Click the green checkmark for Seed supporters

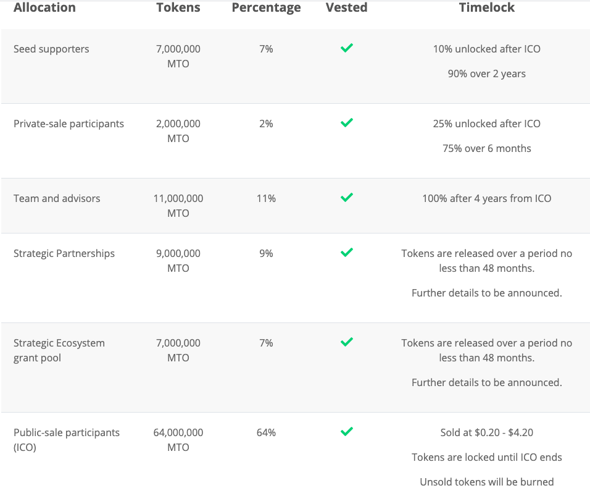(x=347, y=48)
